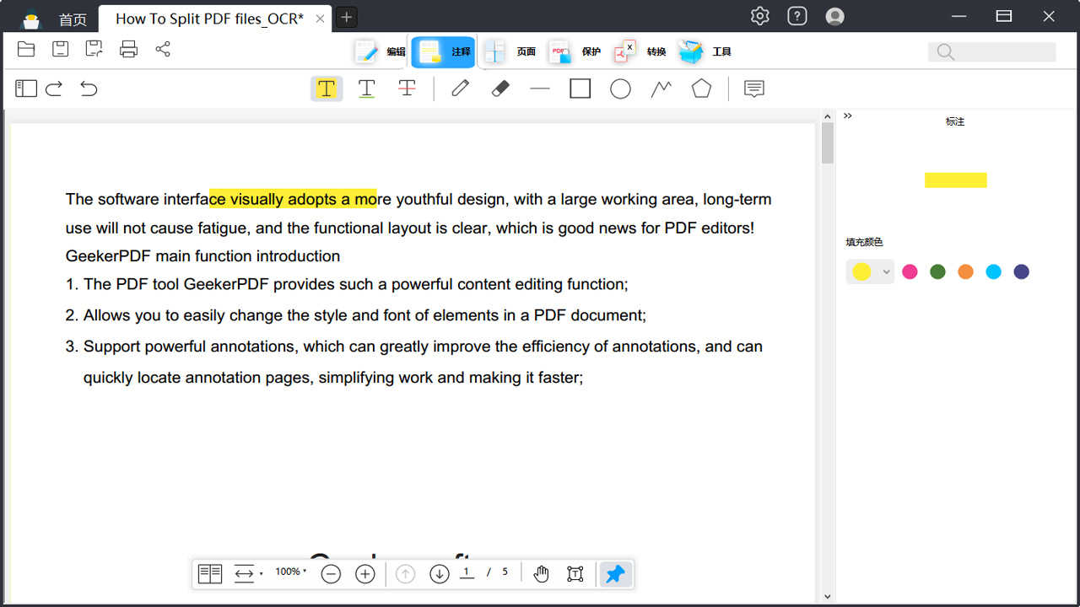Select the eraser tool
The height and width of the screenshot is (607, 1080).
tap(499, 89)
